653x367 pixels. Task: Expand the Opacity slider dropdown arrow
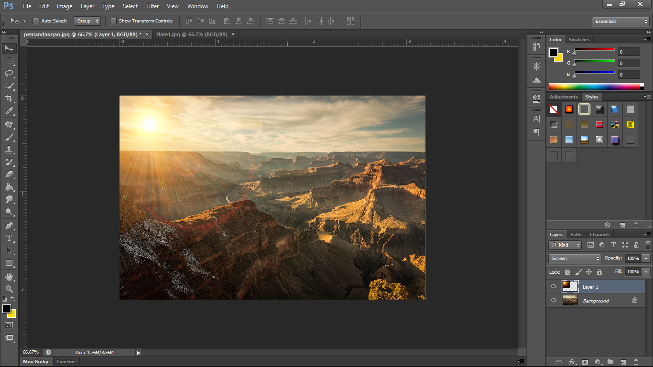pyautogui.click(x=646, y=259)
